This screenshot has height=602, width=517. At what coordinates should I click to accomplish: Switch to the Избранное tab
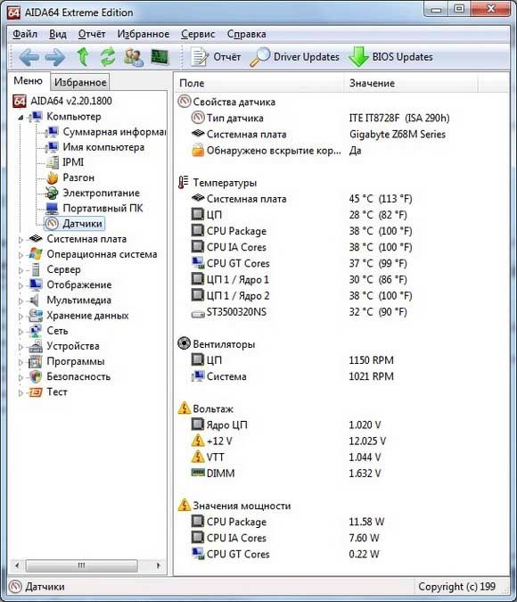[x=80, y=82]
